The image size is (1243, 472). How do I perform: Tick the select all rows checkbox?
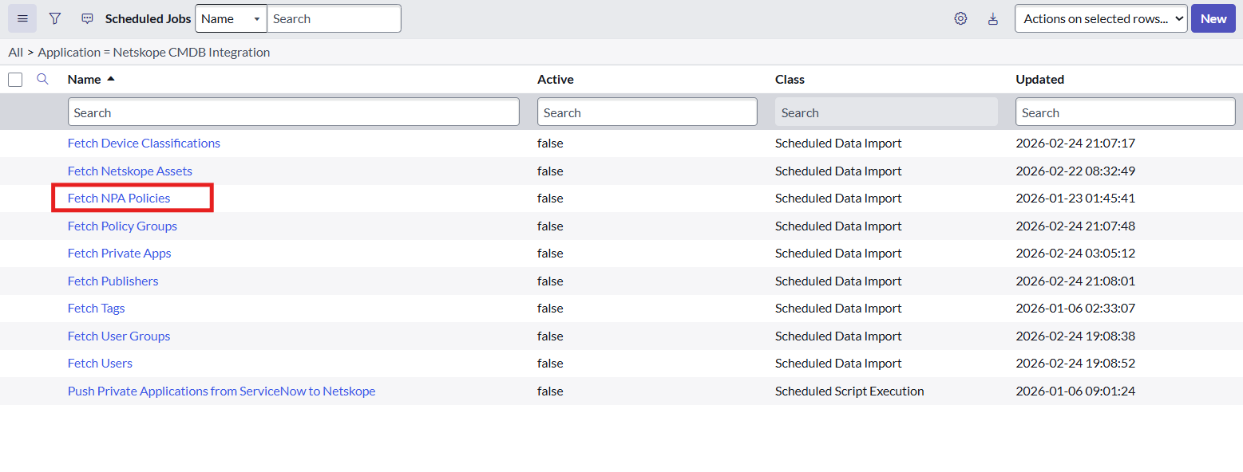pos(15,79)
